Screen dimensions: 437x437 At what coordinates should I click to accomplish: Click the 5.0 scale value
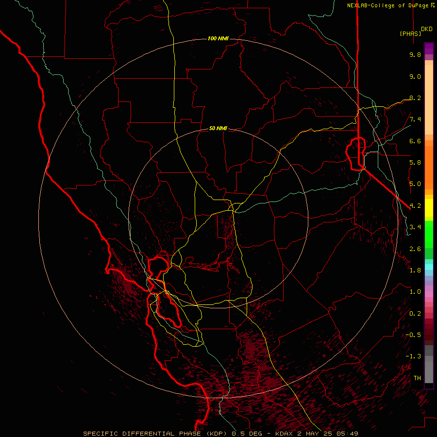415,184
